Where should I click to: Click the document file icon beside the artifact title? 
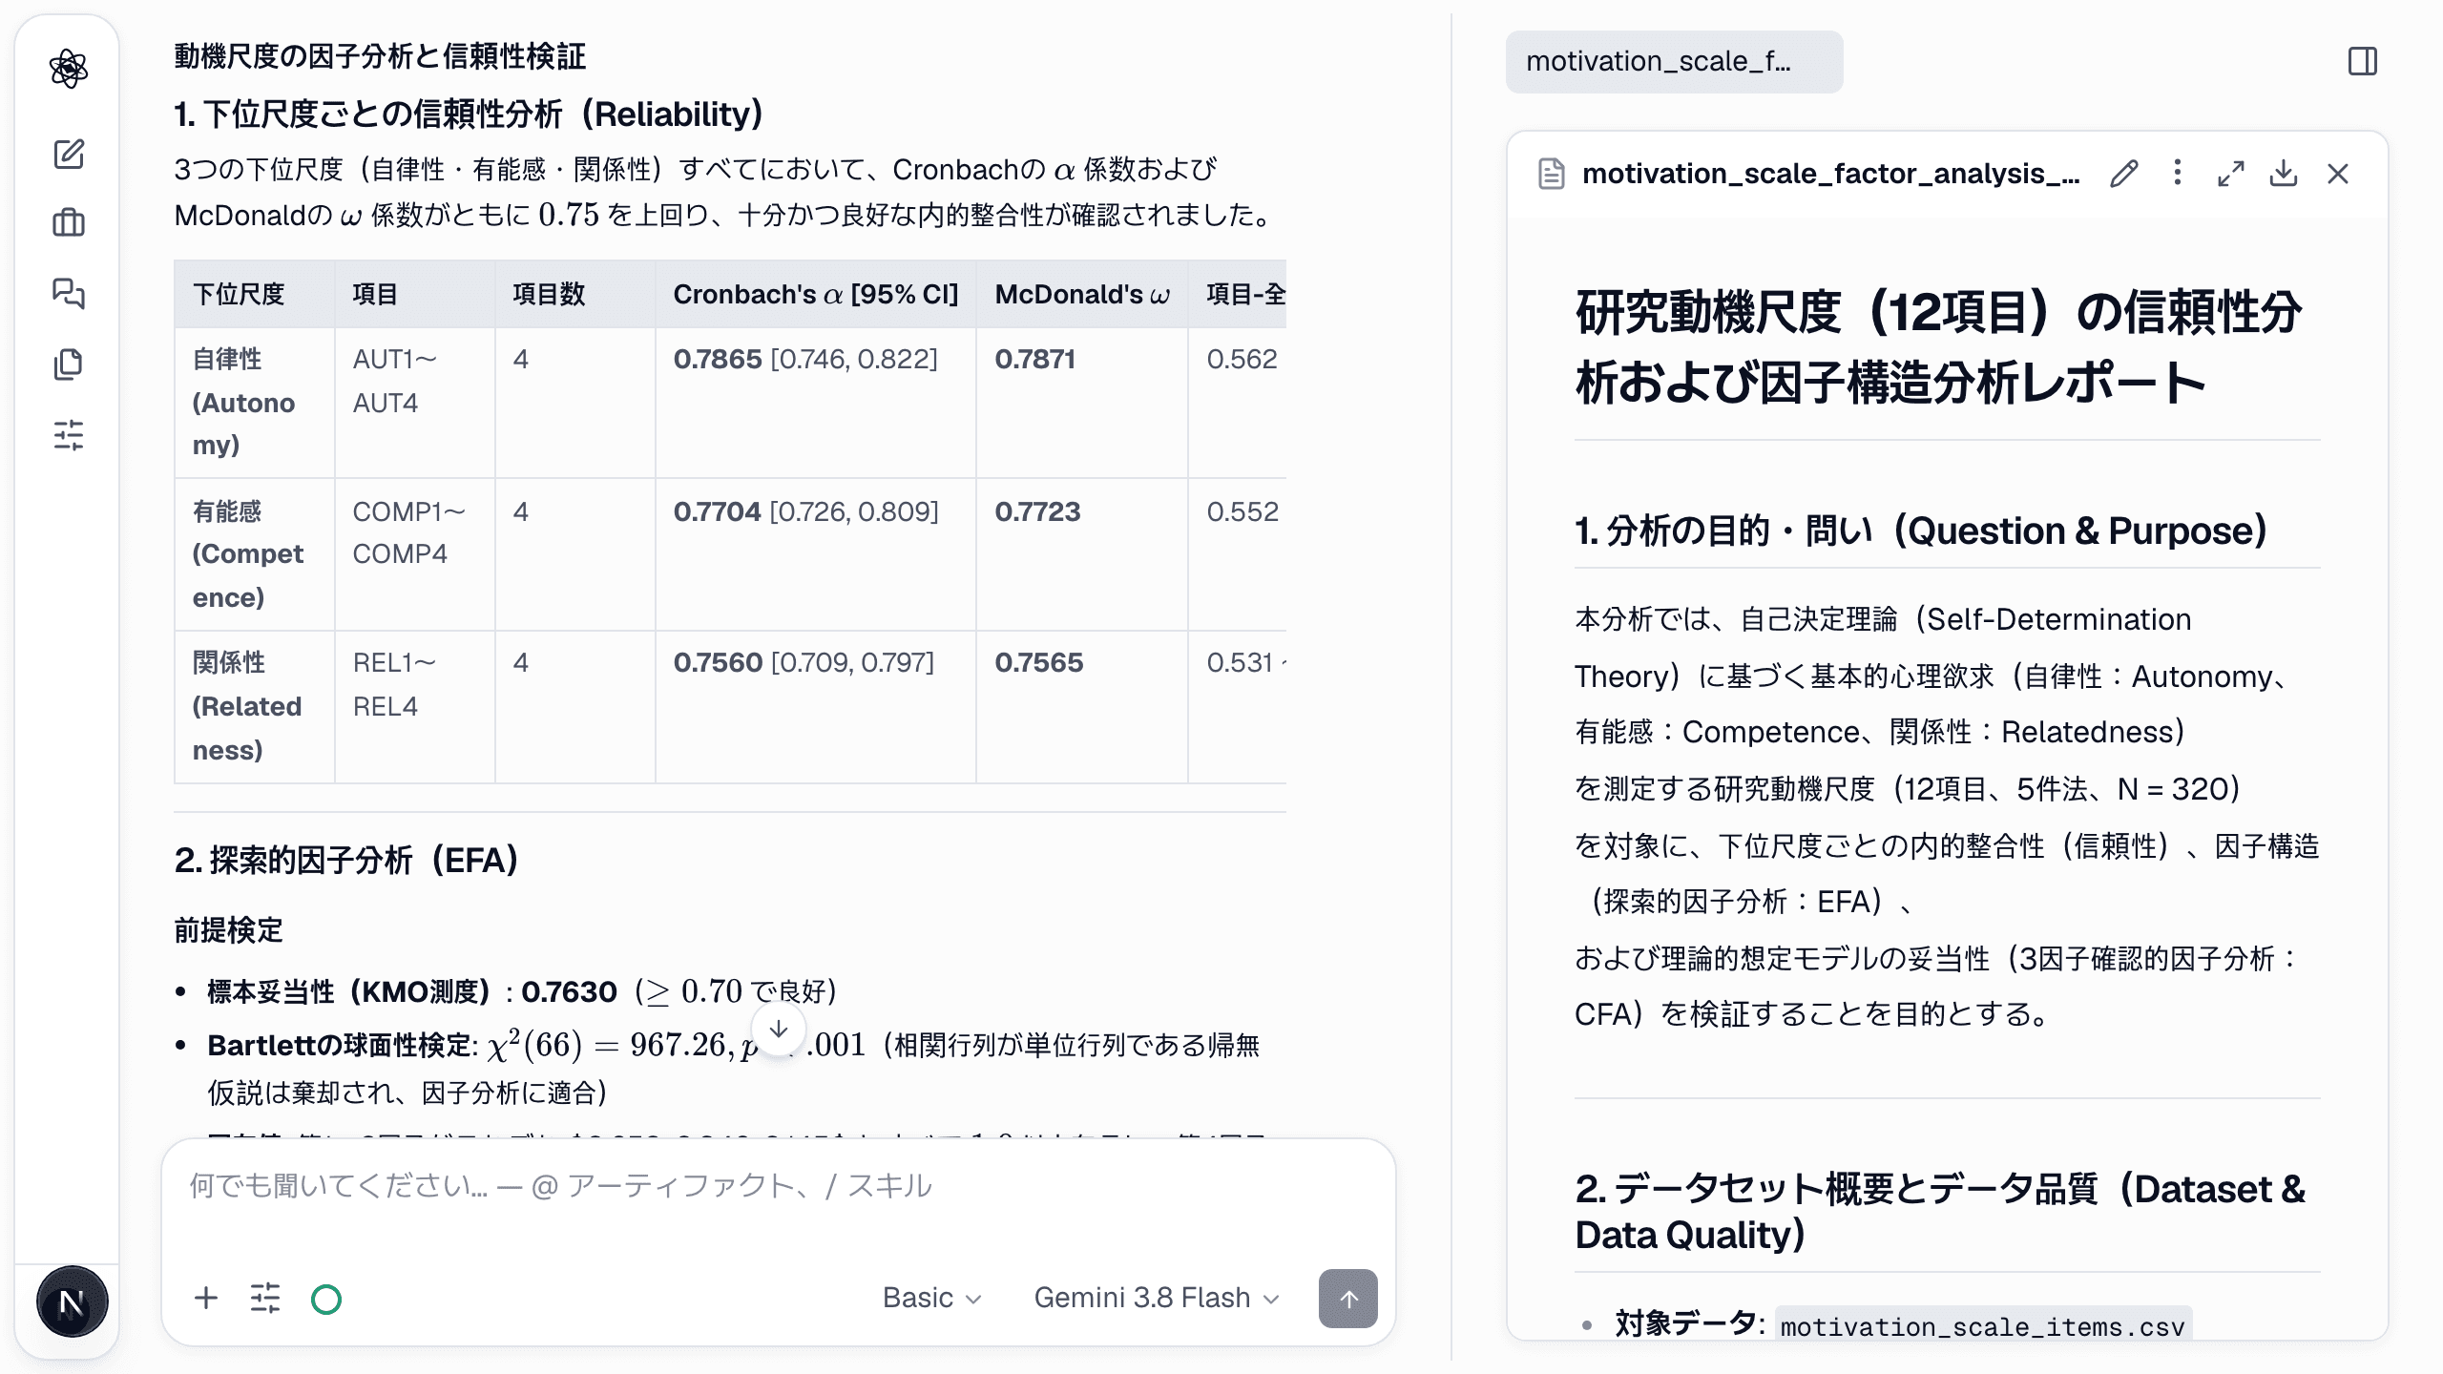[1552, 174]
